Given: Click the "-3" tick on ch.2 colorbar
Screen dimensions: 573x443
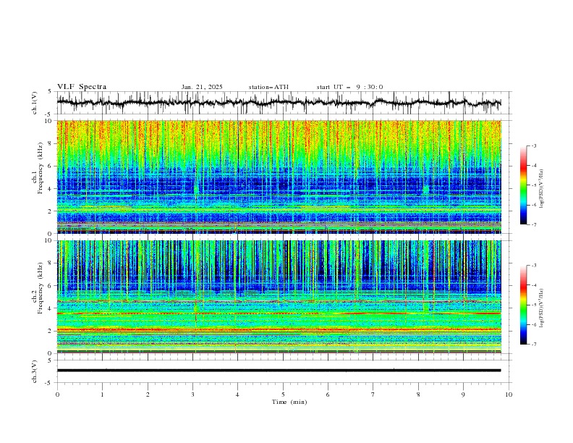Looking at the screenshot, I should pos(534,266).
